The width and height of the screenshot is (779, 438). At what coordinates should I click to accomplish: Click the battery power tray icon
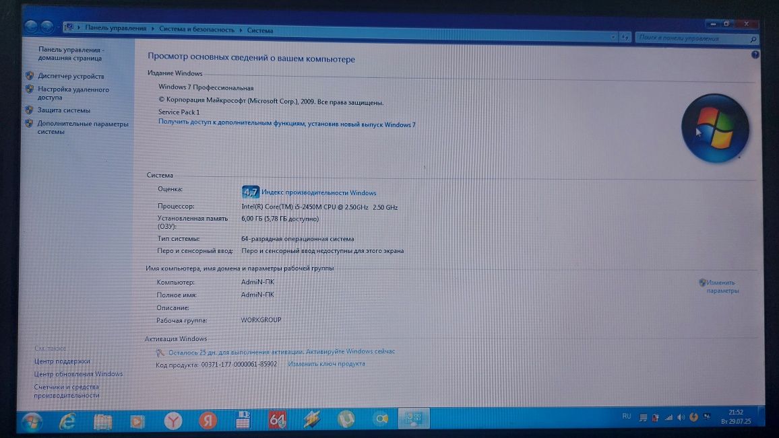[x=655, y=418]
